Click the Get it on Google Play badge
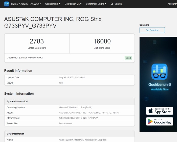 click(160, 121)
